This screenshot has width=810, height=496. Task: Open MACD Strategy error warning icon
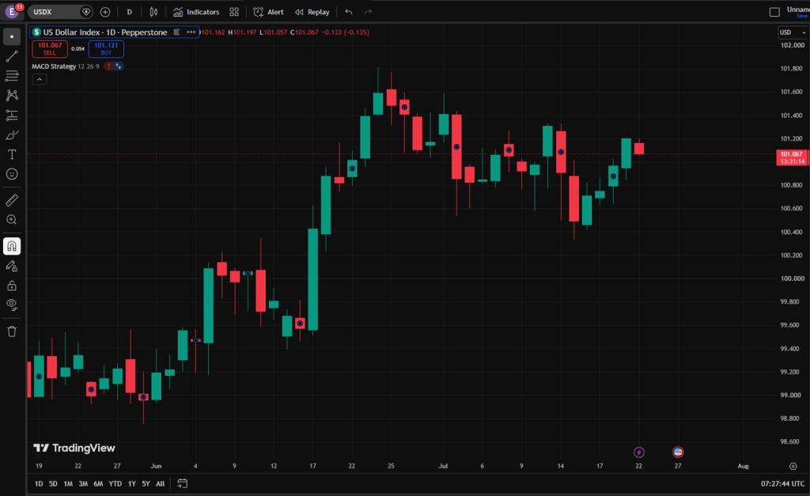click(x=108, y=66)
